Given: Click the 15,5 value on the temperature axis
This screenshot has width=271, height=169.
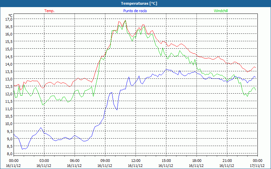Looking at the screenshot, I should click(x=9, y=42).
